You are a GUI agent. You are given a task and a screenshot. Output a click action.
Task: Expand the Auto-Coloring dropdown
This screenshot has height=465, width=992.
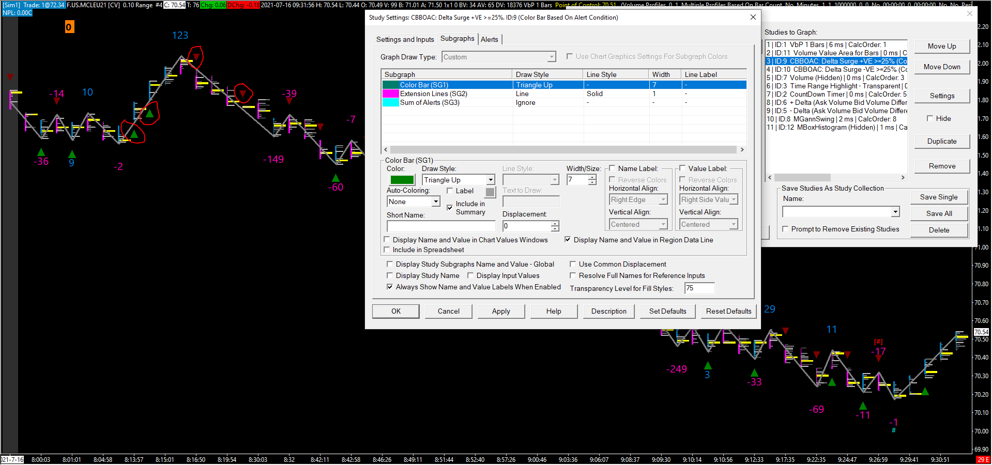pyautogui.click(x=435, y=202)
